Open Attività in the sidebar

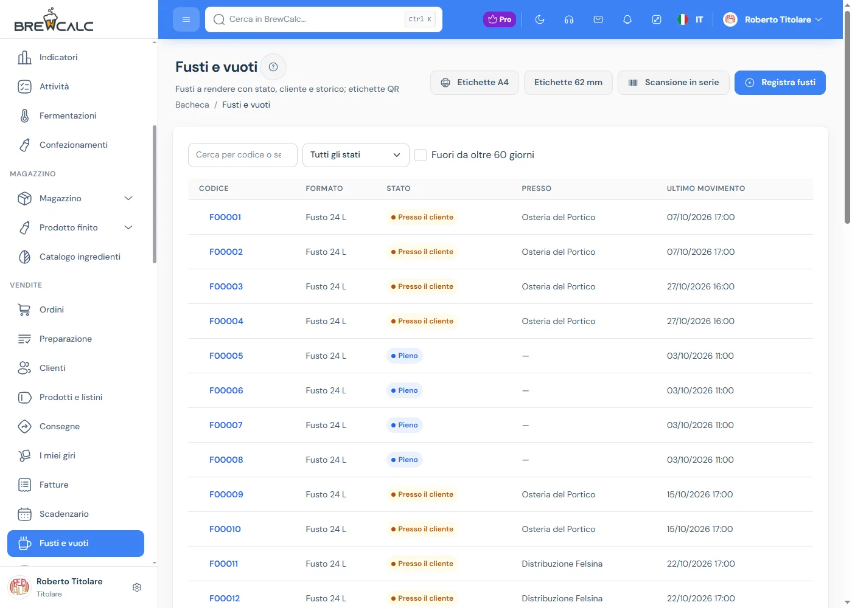tap(75, 86)
